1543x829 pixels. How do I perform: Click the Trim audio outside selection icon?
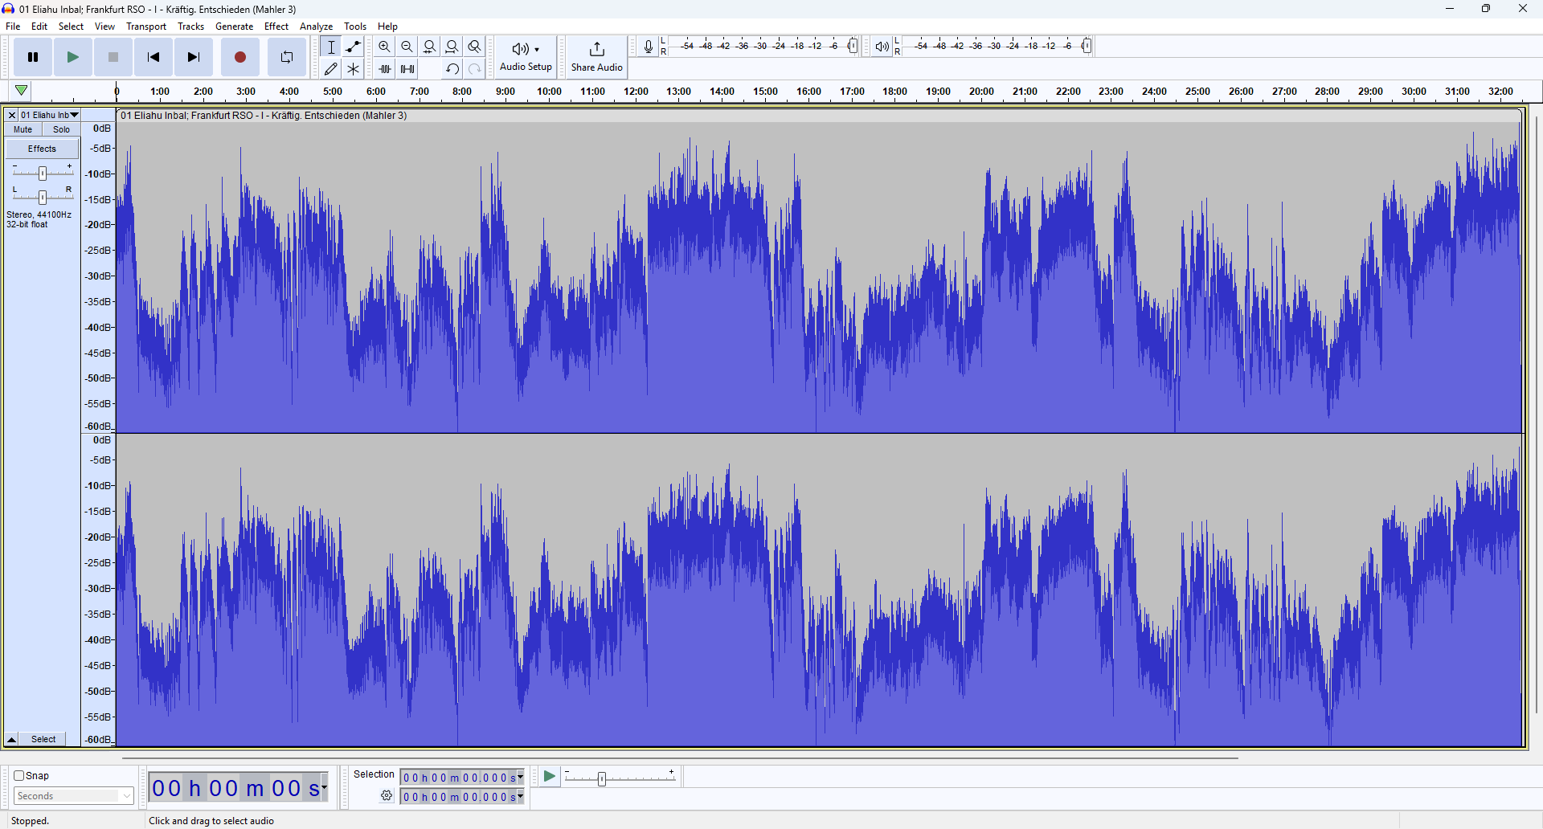click(385, 69)
